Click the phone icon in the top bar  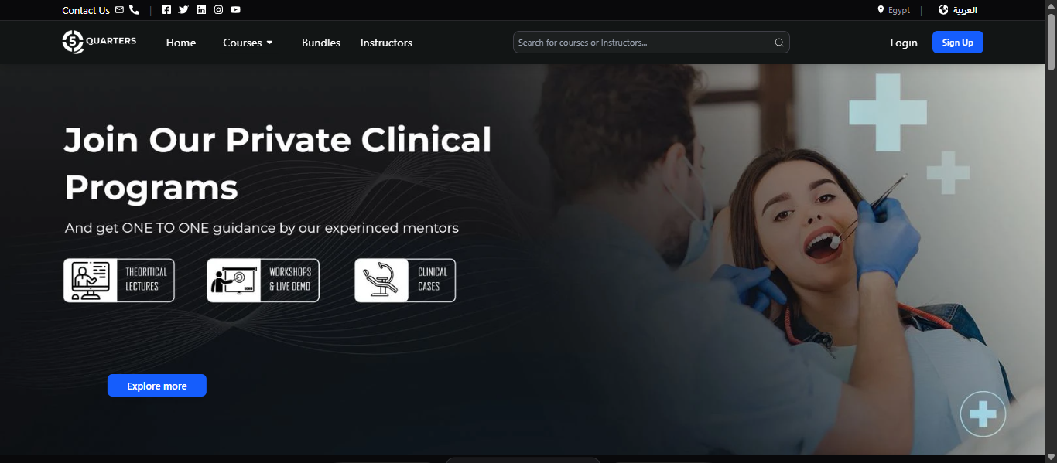pyautogui.click(x=134, y=10)
